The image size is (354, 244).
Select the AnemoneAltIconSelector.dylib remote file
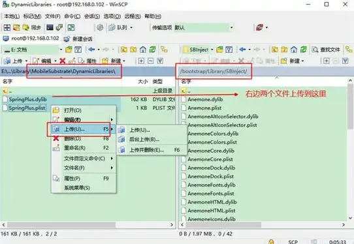click(x=223, y=117)
